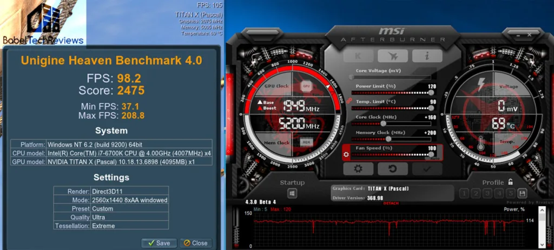Click the Power Limit value 120

point(432,86)
